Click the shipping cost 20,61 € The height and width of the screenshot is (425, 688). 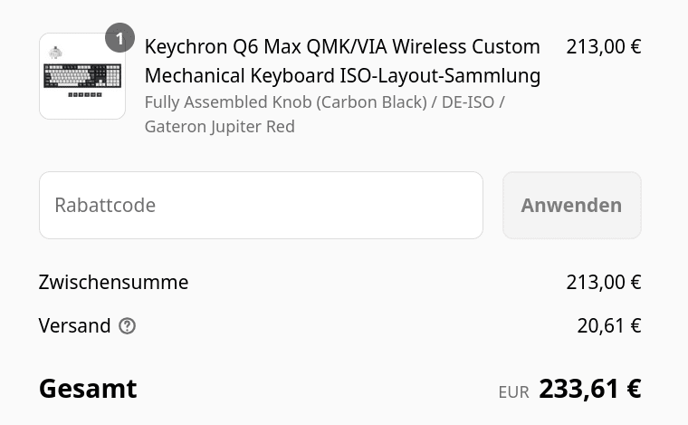click(609, 326)
